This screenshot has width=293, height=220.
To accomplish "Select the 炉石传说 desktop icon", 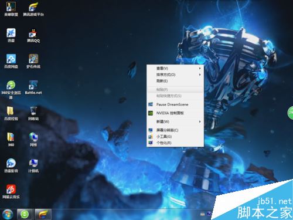I will pos(33,61).
